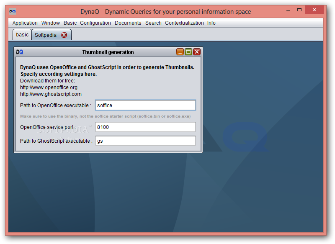Click the DynaQ app icon in main title bar
Image resolution: width=335 pixels, height=244 pixels.
pyautogui.click(x=13, y=11)
